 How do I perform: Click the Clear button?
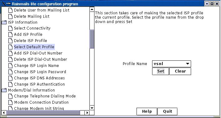point(180,71)
